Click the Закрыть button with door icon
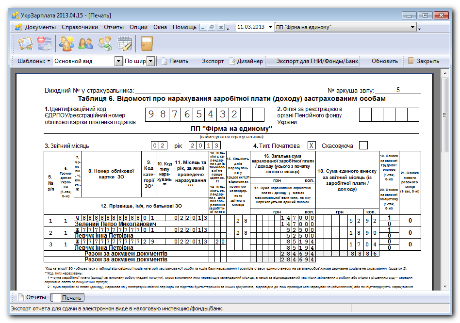Viewport: 460px width, 323px height. click(423, 61)
